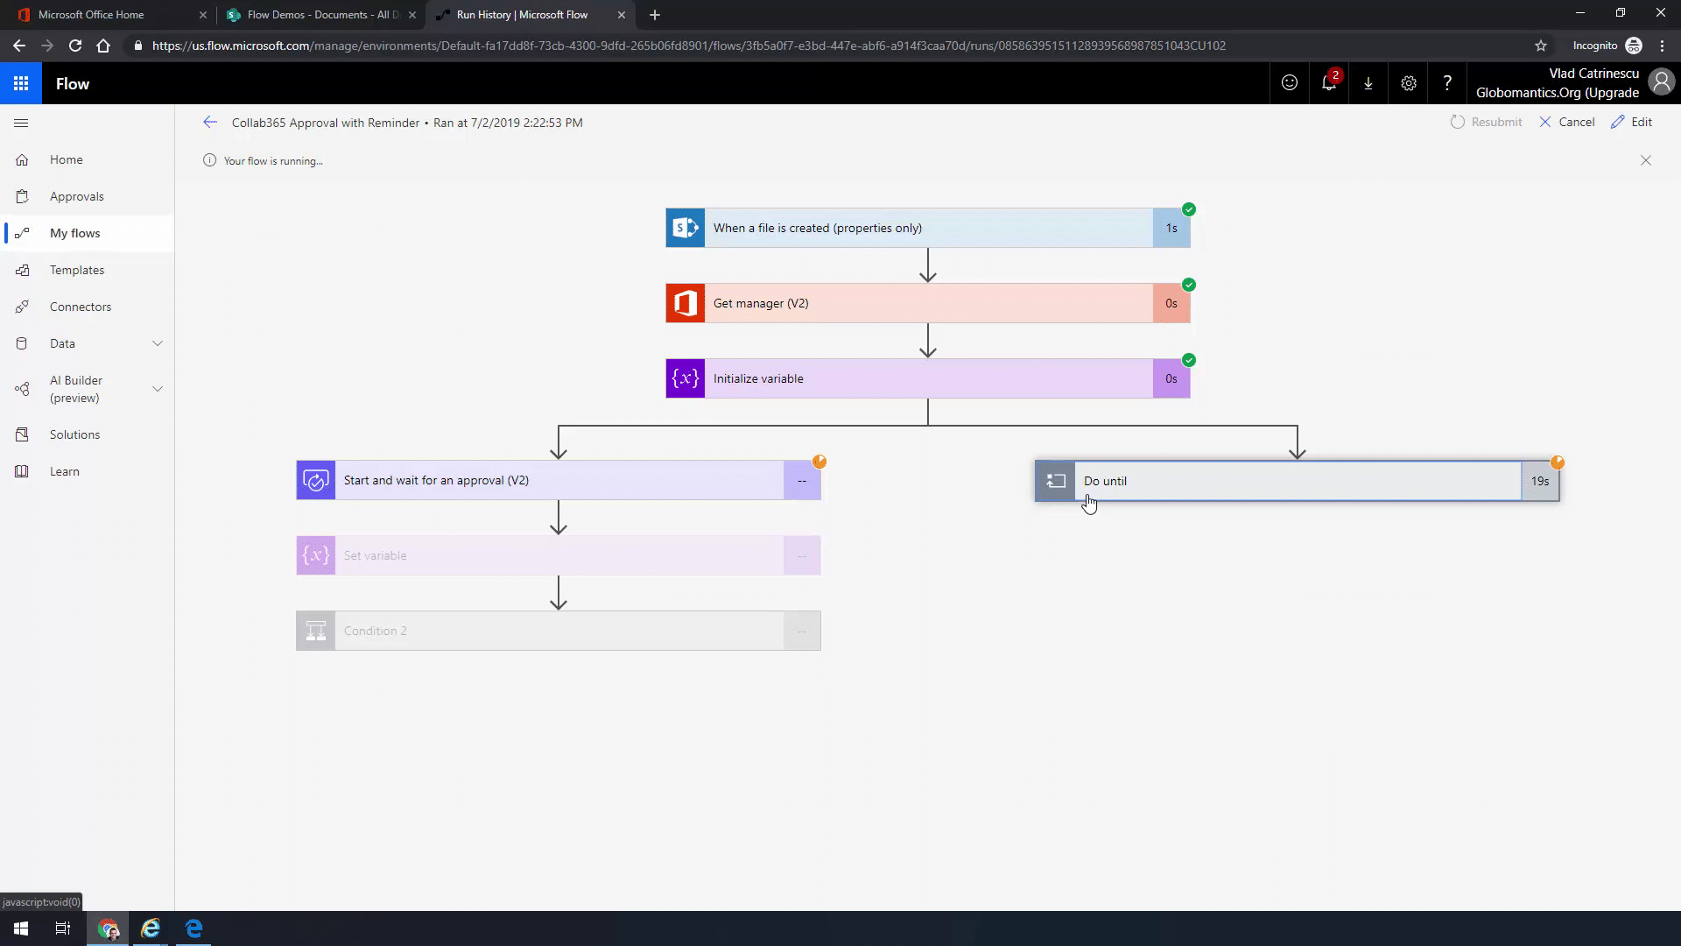
Task: Open Windows Start menu
Action: tap(21, 928)
